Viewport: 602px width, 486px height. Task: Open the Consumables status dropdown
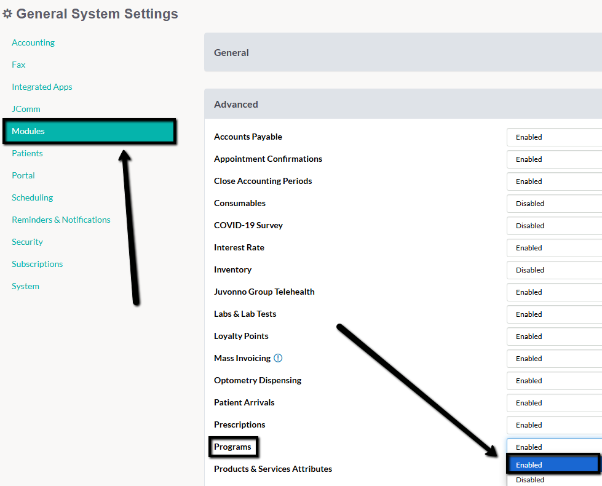553,204
